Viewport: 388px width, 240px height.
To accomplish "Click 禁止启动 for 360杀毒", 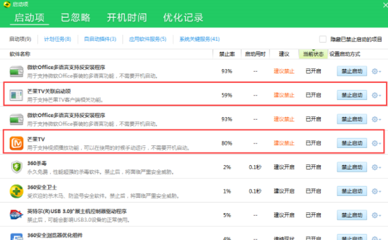I will coord(352,167).
